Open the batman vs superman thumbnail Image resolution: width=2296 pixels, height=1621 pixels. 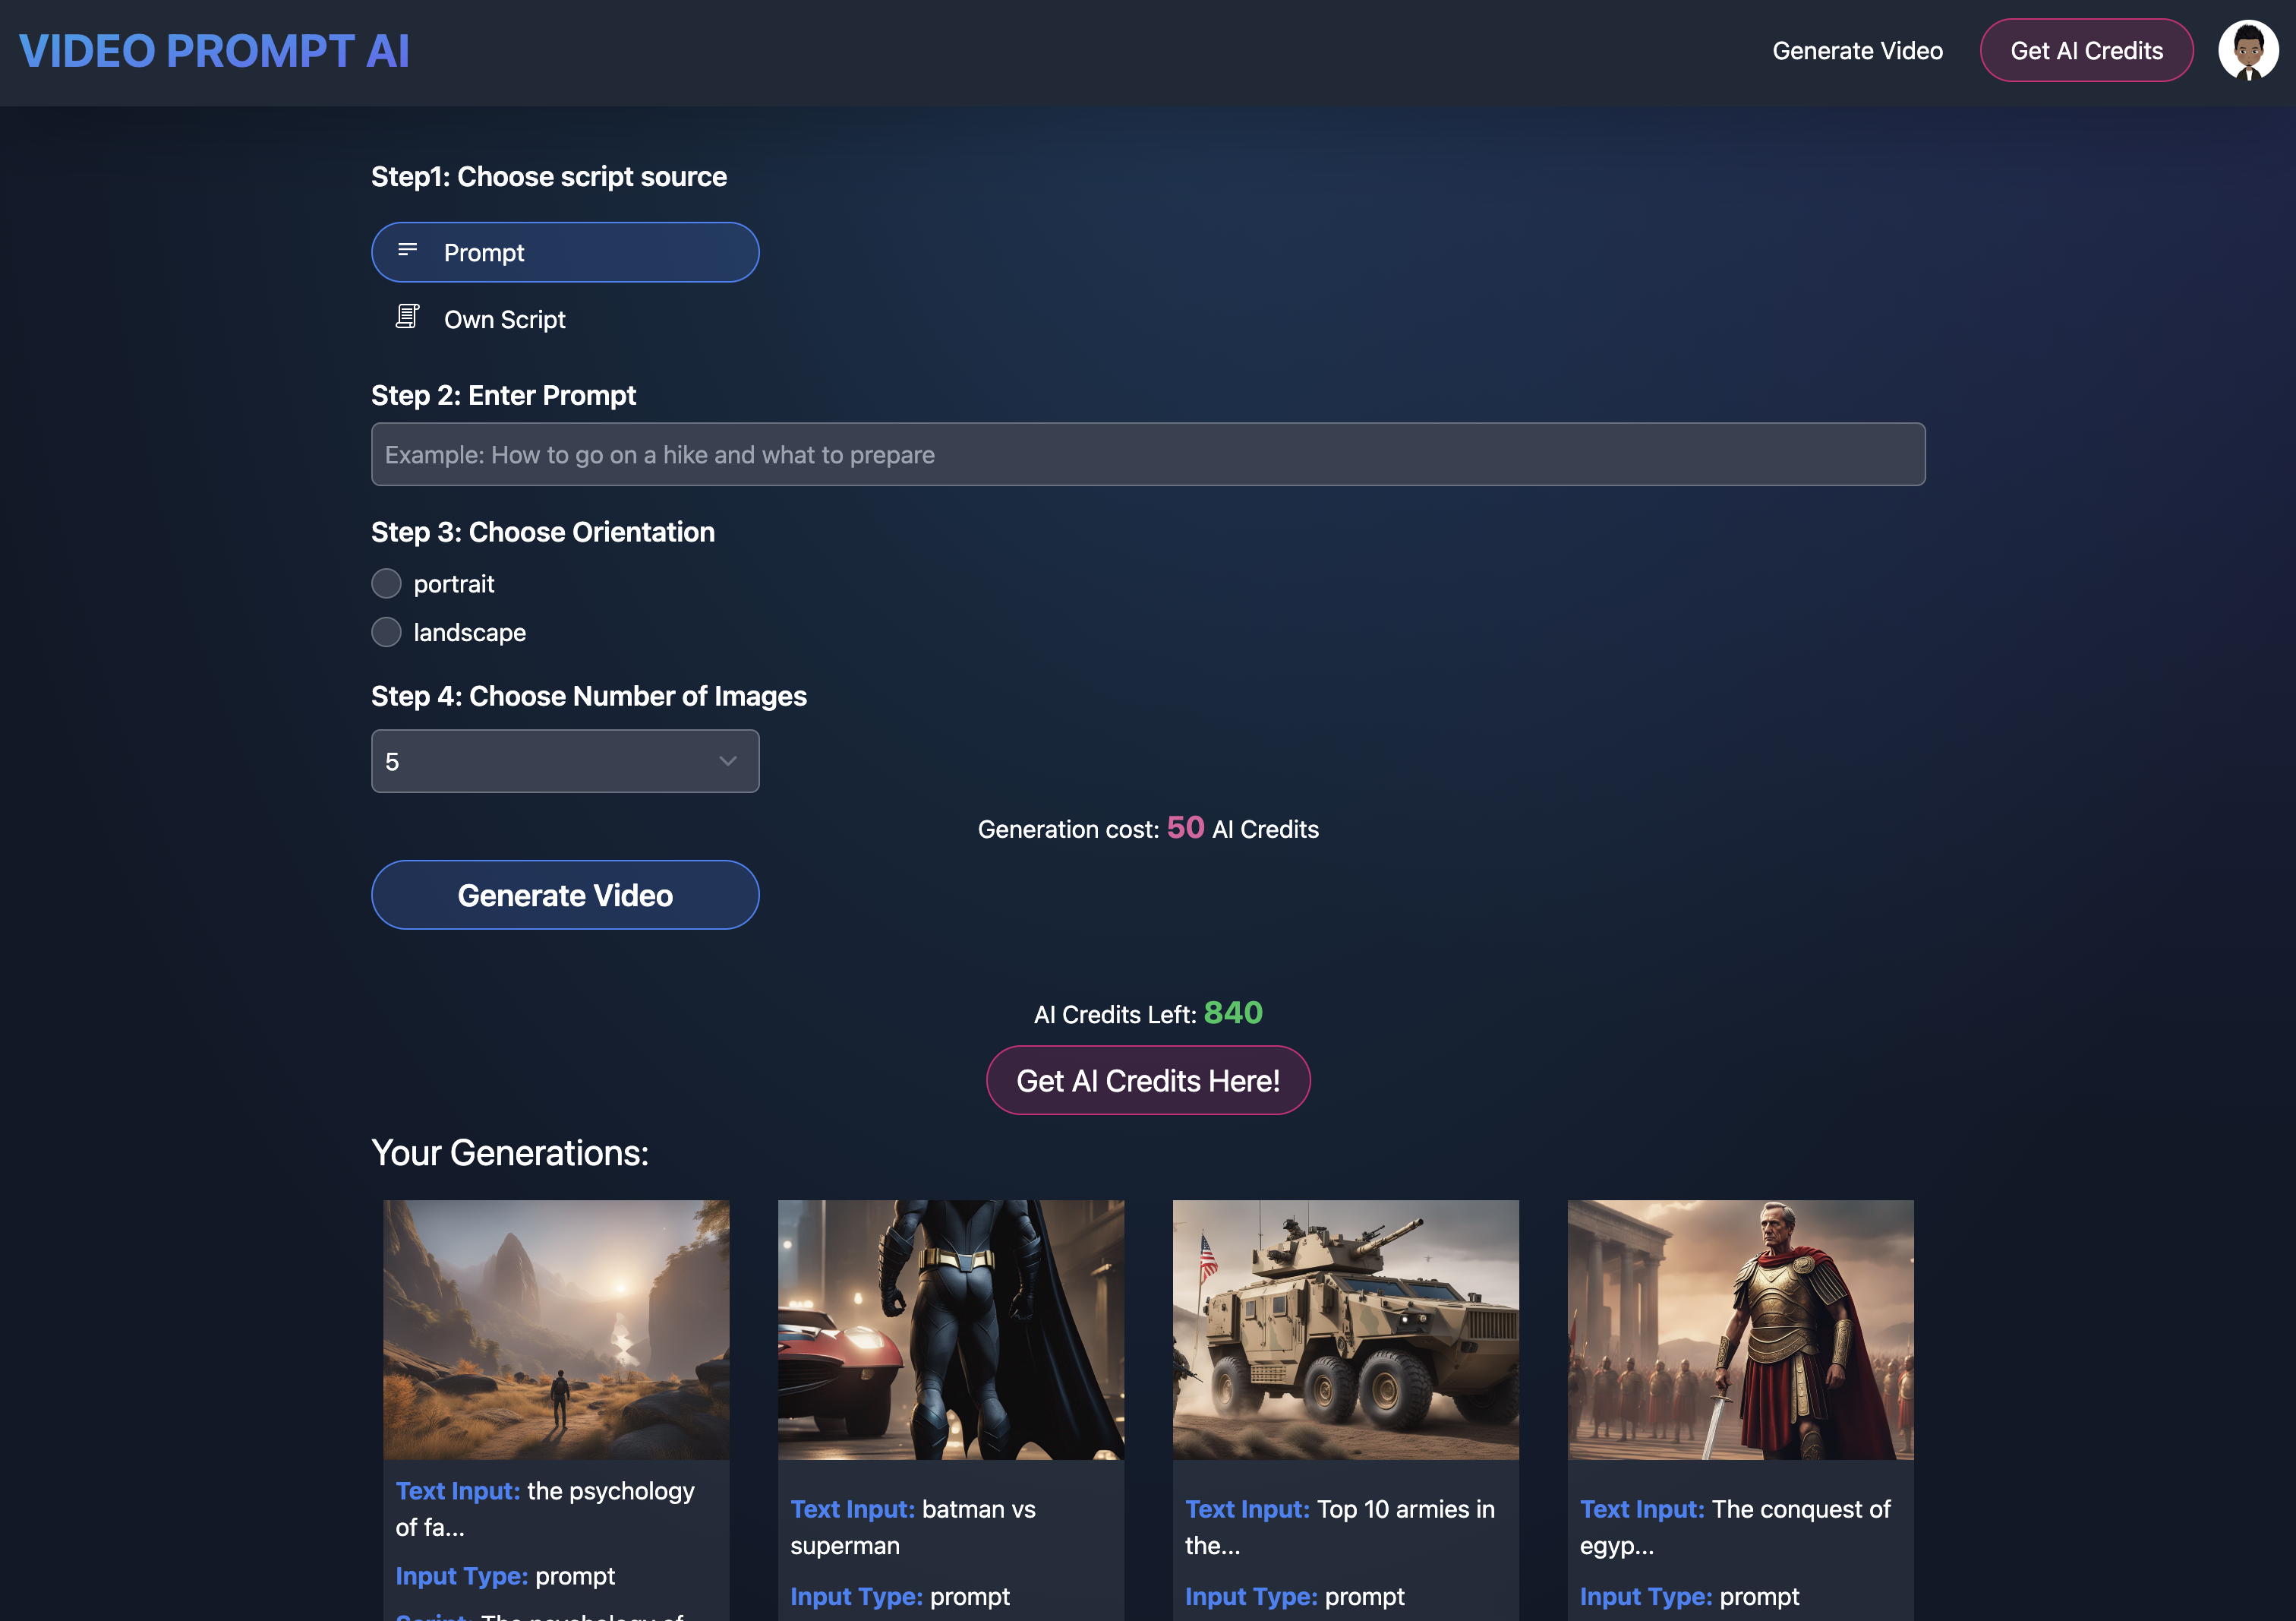point(950,1329)
